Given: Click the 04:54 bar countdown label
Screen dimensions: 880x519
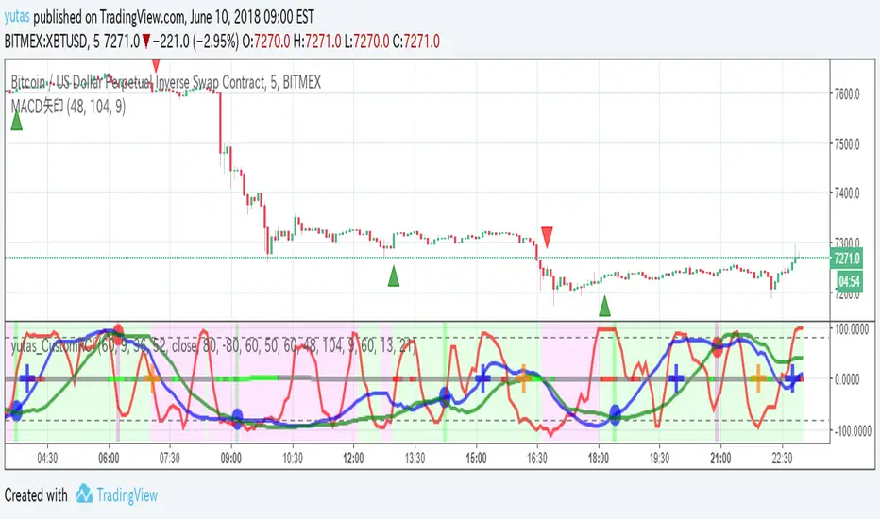Looking at the screenshot, I should pos(849,281).
